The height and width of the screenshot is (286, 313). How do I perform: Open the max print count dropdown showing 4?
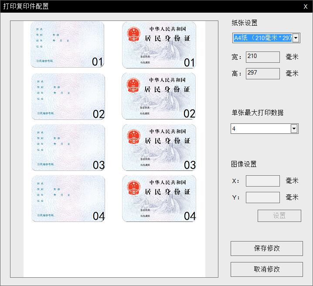click(x=265, y=129)
